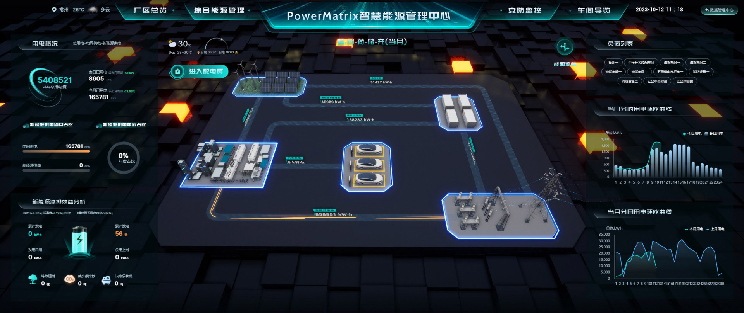The width and height of the screenshot is (744, 313).
Task: Click the orange 电网供电 progress bar
Action: pyautogui.click(x=56, y=151)
